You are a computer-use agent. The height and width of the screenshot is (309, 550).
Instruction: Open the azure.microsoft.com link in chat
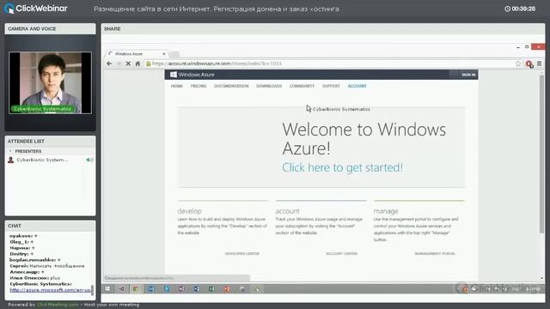click(x=50, y=290)
